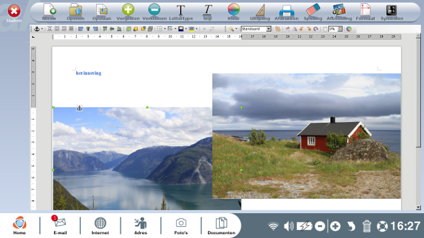Open the border color dropdown arrow
424x238 pixels.
tap(186, 29)
